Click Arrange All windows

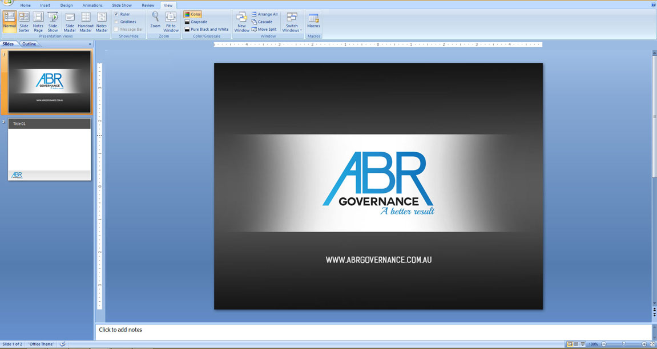pos(264,14)
